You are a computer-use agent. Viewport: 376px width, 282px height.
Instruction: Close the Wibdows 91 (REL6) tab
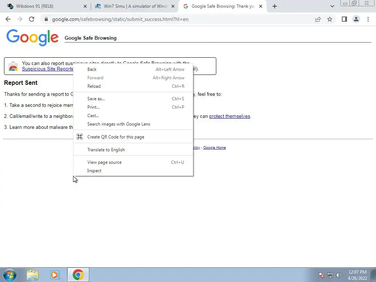coord(85,6)
